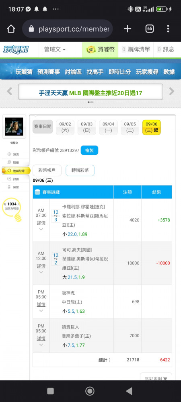
Task: Click the lightbulb 1034 followers icon
Action: click(14, 209)
